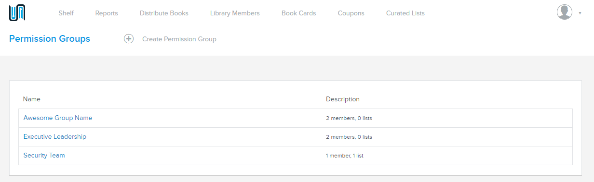This screenshot has height=182, width=594.
Task: Expand the user account dropdown arrow
Action: click(580, 13)
